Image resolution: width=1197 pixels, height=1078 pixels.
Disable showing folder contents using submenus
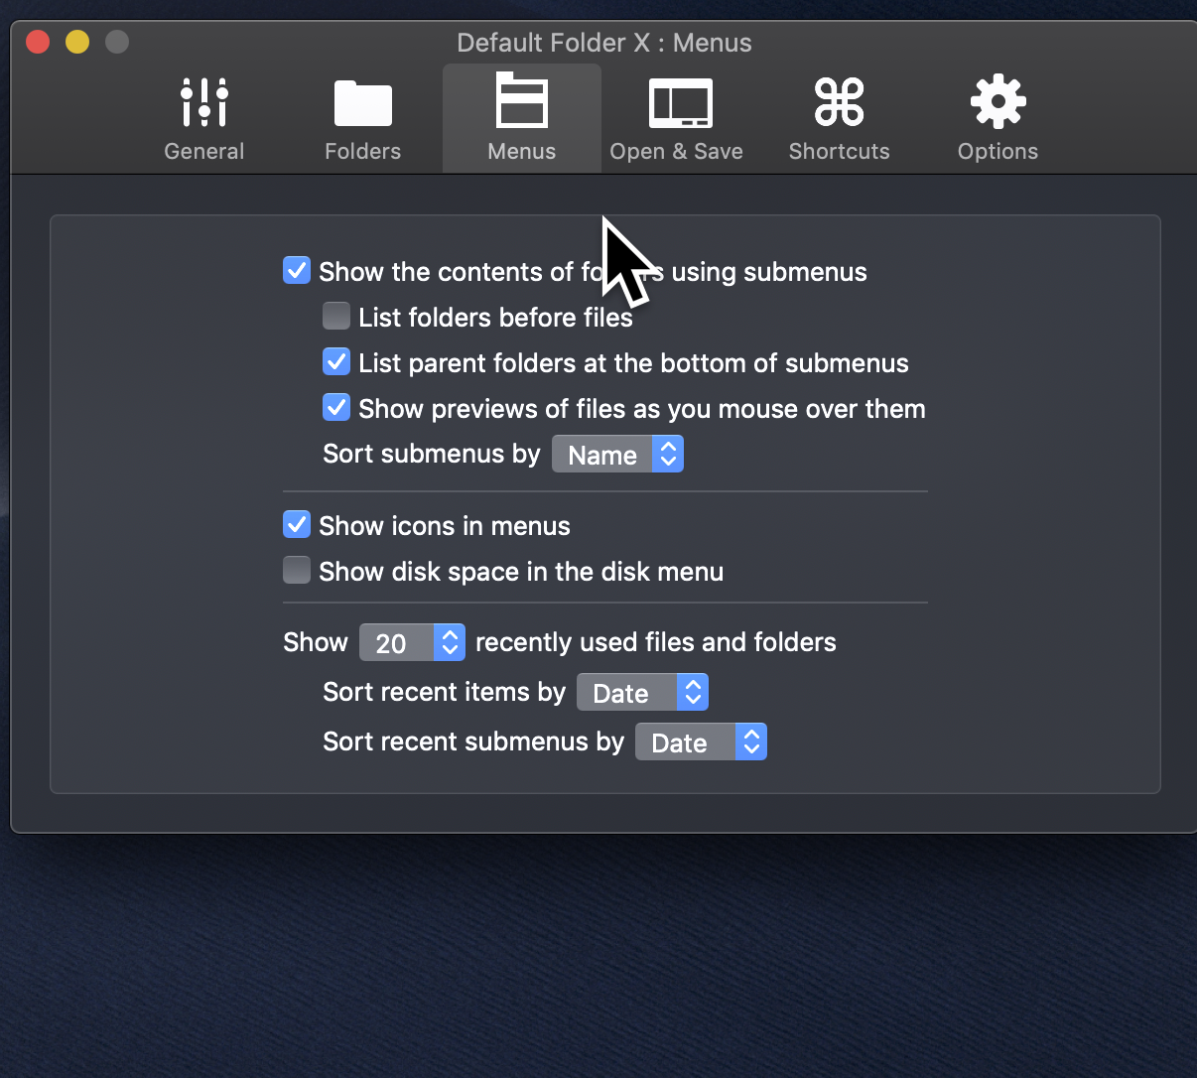297,270
